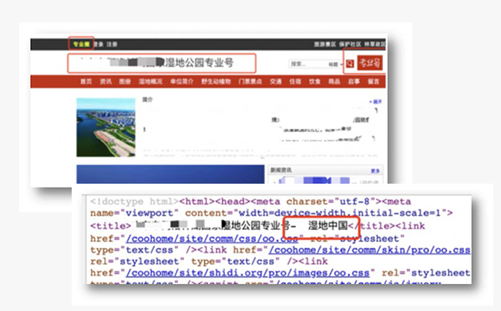This screenshot has height=311, width=501.
Task: Open the /coohome/site/comm/skin/pro/oo.css source link
Action: pyautogui.click(x=369, y=250)
